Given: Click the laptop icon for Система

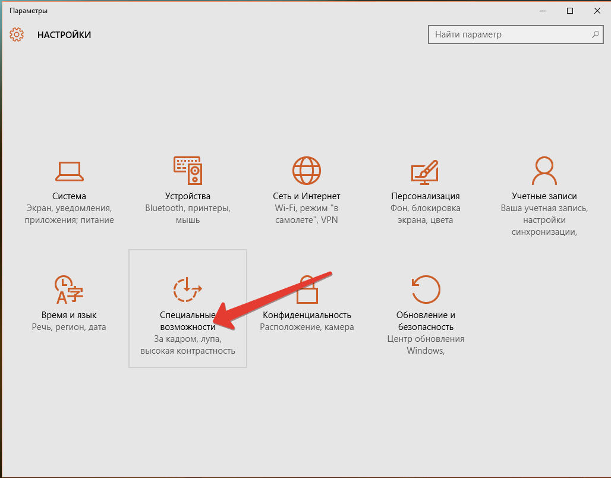Looking at the screenshot, I should pos(69,171).
